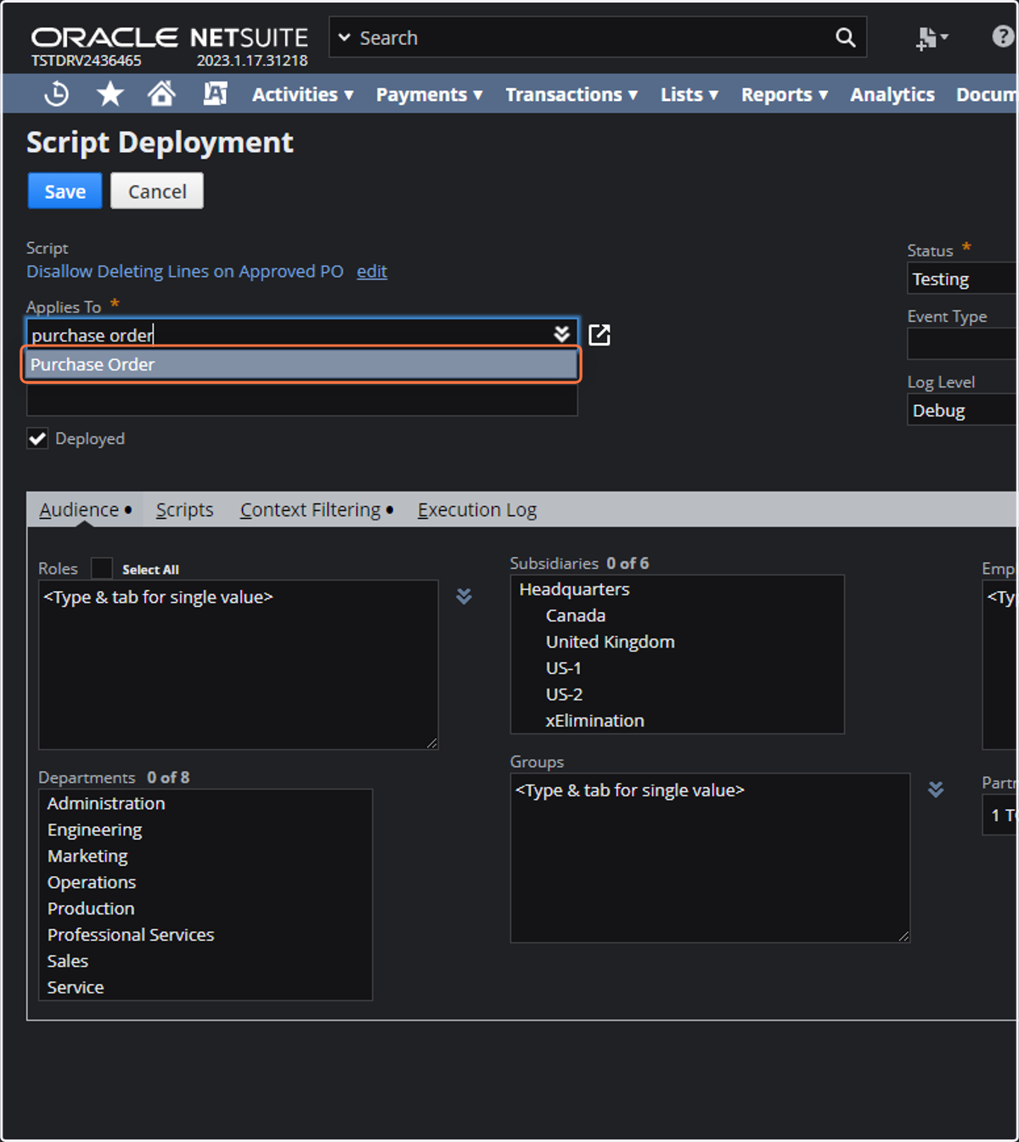This screenshot has height=1142, width=1019.
Task: Toggle the Deployed checkbox
Action: click(x=37, y=439)
